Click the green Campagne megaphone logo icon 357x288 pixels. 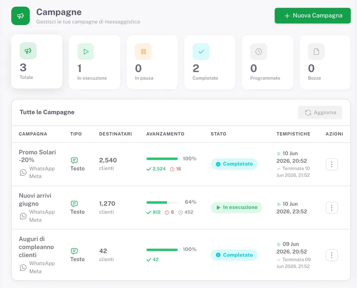tap(21, 15)
